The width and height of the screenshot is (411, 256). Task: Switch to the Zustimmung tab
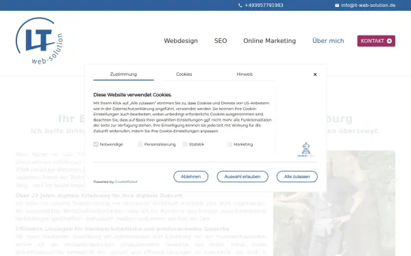tap(123, 74)
